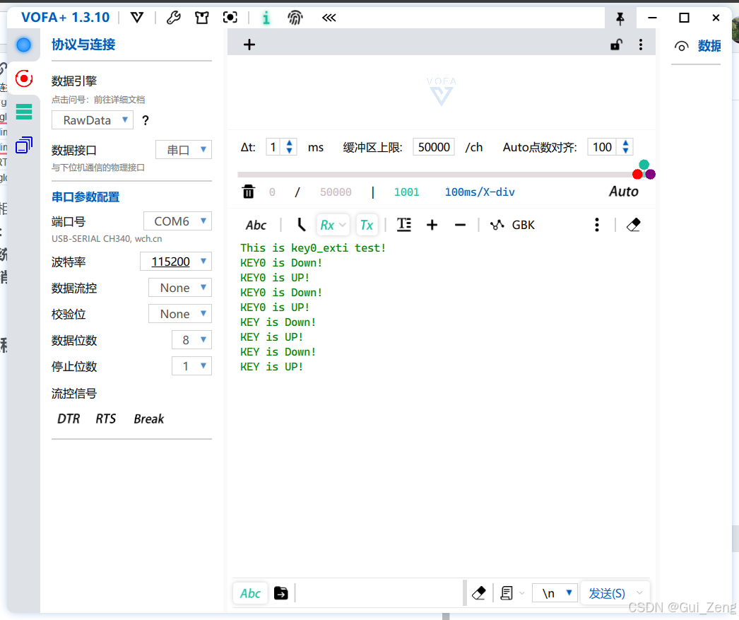Click the 1001 point count value
Viewport: 739px width, 620px height.
pos(406,192)
